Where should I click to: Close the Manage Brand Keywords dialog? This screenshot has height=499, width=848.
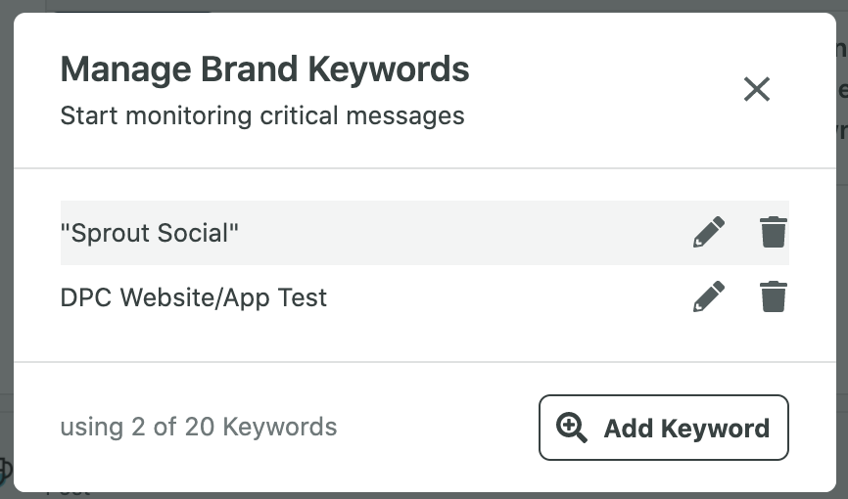757,89
